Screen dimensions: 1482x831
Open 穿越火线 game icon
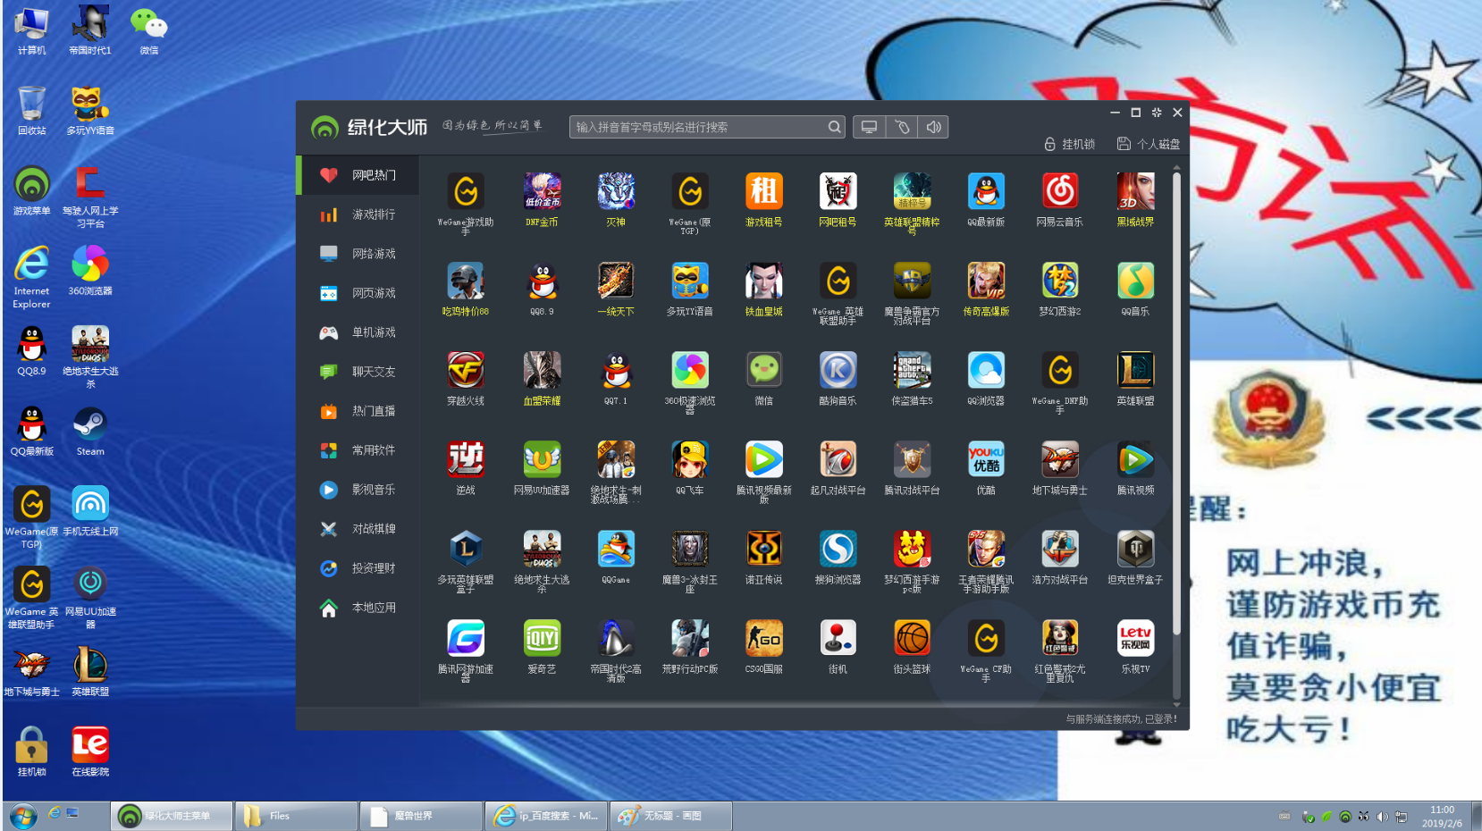[x=466, y=371]
